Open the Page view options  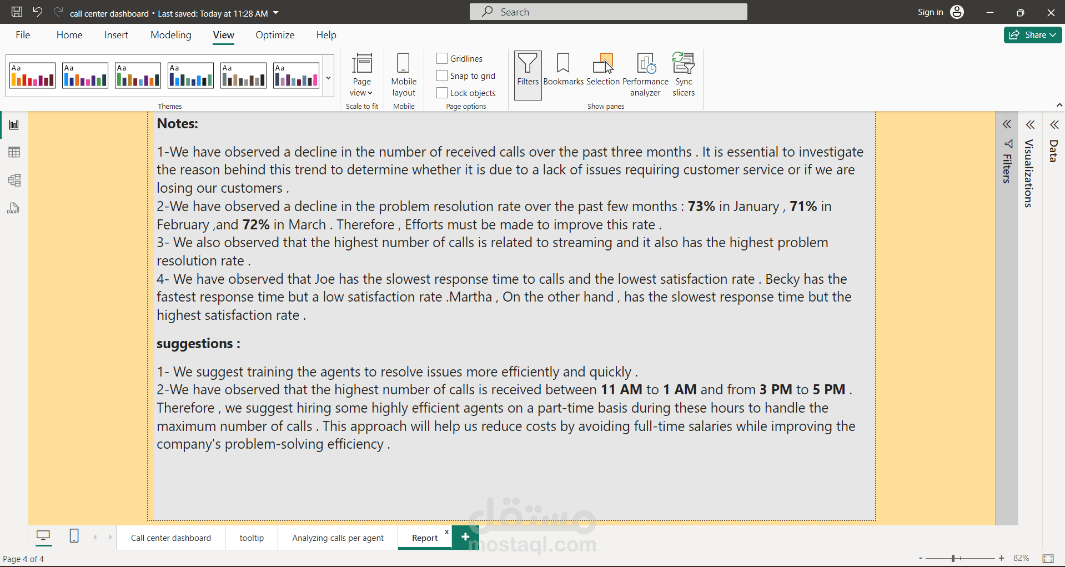362,75
